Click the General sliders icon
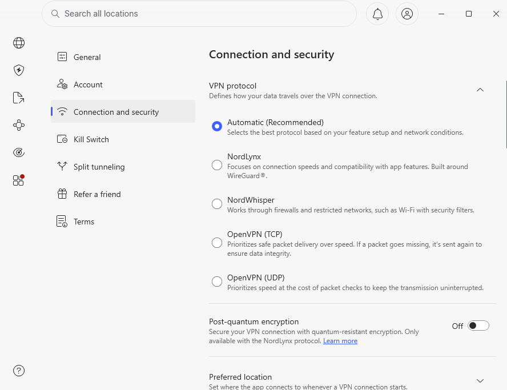The width and height of the screenshot is (507, 390). point(62,57)
